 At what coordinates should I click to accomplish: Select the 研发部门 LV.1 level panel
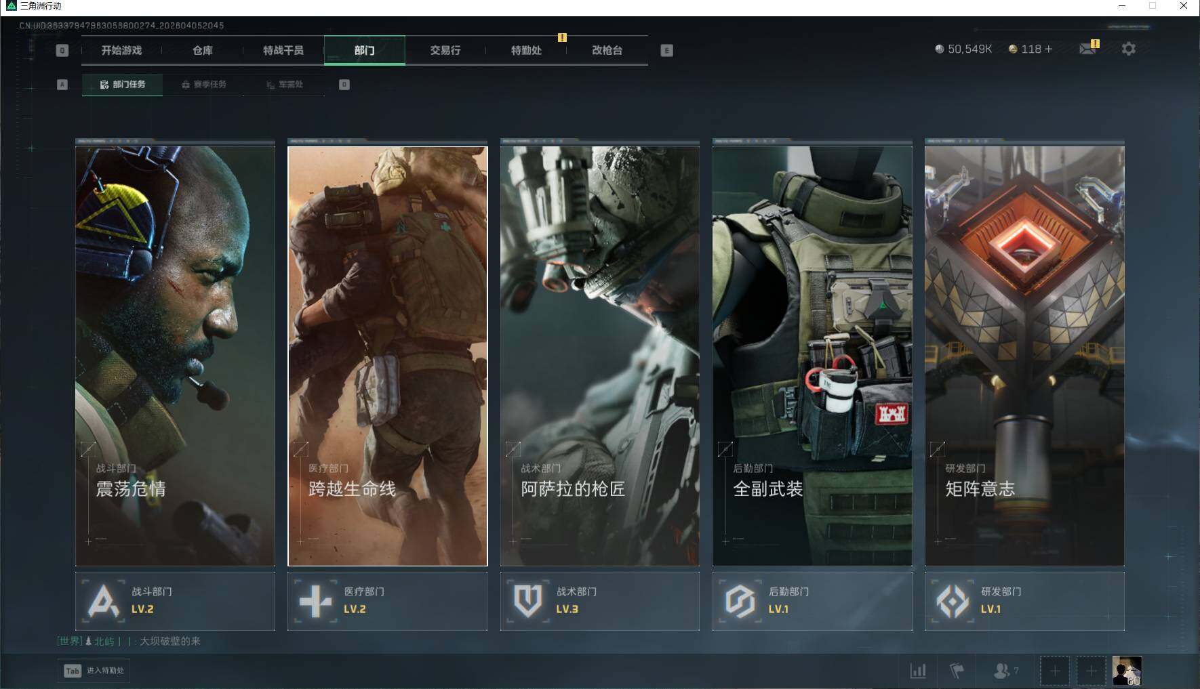pos(1024,601)
